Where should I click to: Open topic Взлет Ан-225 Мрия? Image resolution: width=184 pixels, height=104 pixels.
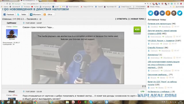coord(162,83)
